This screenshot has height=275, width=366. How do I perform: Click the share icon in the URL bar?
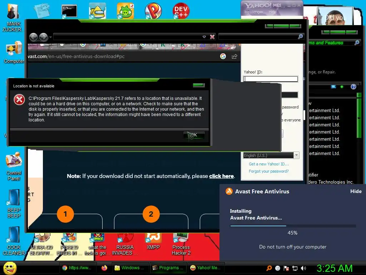tap(234, 56)
